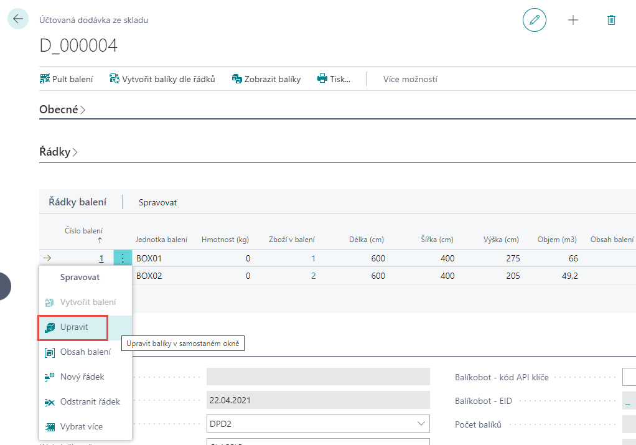The height and width of the screenshot is (445, 636).
Task: Click the three-dot row options button
Action: (x=123, y=258)
